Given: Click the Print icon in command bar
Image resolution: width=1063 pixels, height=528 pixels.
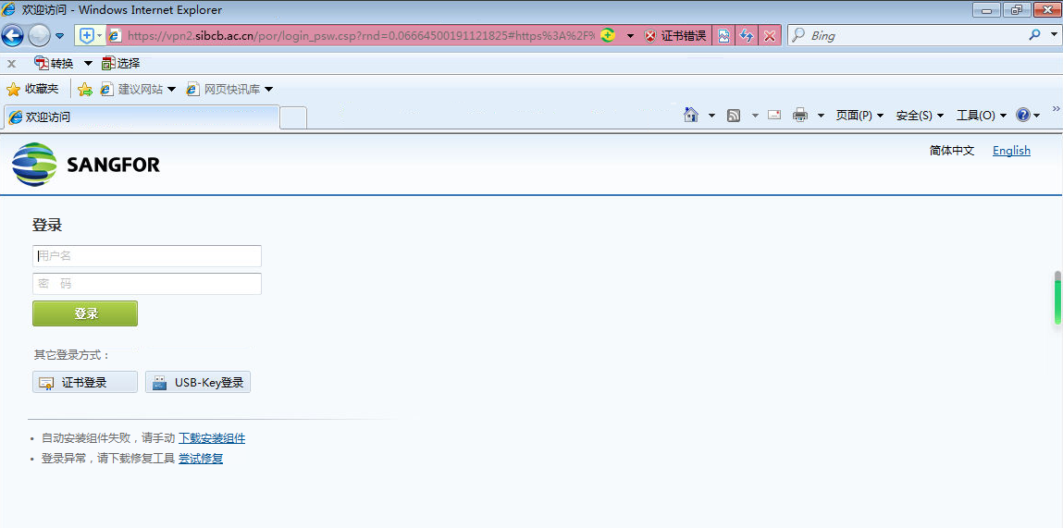Looking at the screenshot, I should pyautogui.click(x=800, y=116).
